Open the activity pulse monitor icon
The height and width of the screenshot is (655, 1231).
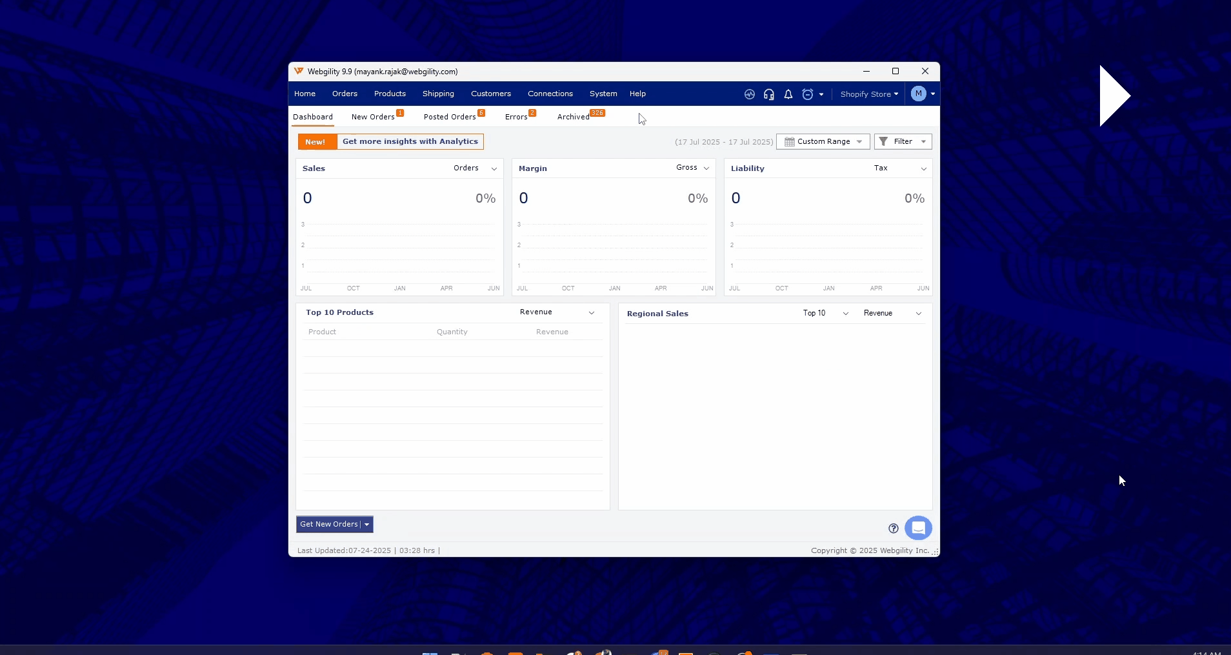click(749, 94)
